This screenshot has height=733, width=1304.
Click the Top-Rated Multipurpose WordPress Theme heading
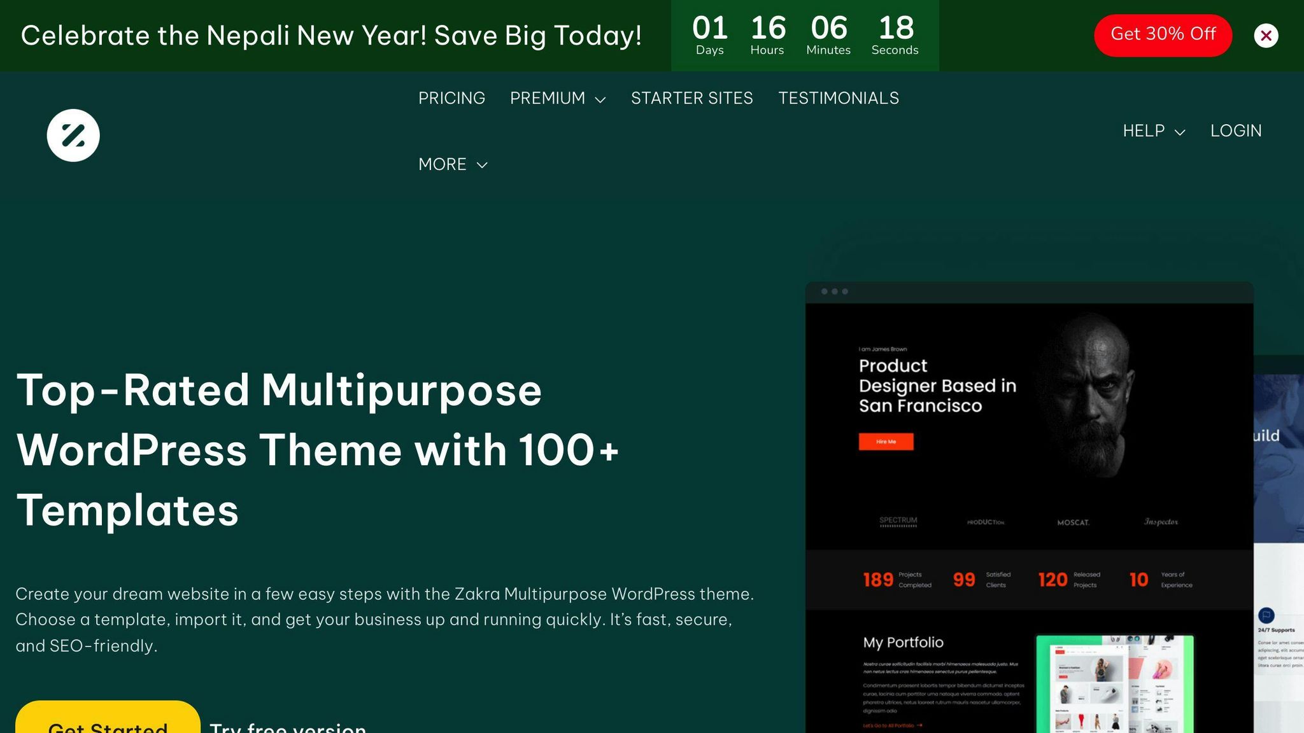click(x=318, y=450)
